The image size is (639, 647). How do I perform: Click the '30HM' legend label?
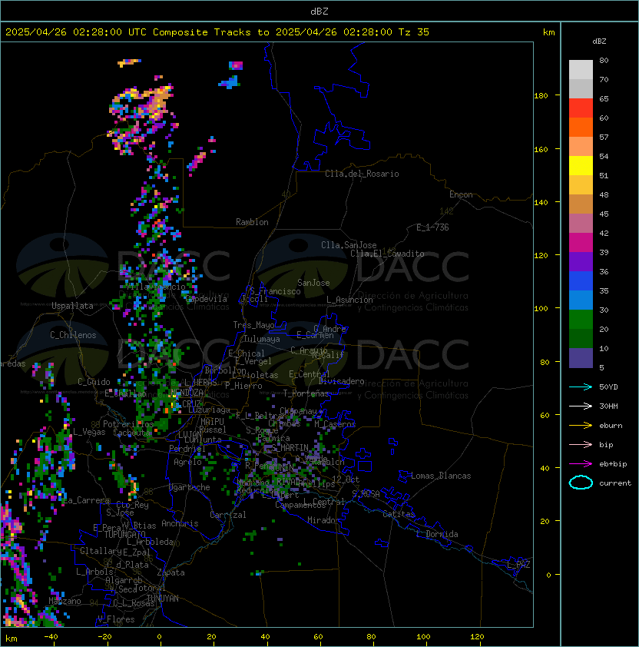(608, 406)
